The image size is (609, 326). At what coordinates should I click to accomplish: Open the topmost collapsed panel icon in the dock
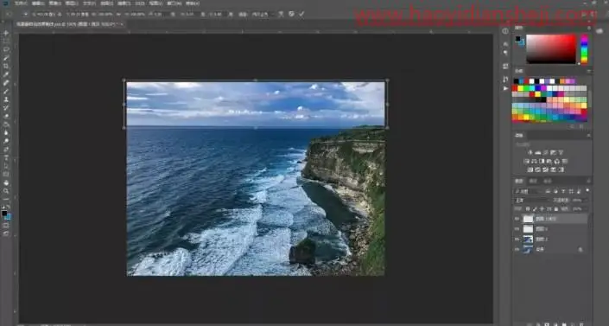505,31
